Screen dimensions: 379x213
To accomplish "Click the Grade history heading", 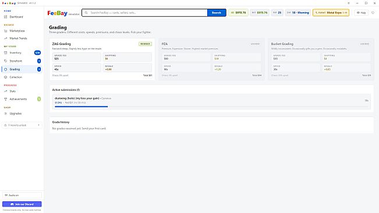I will [61, 122].
